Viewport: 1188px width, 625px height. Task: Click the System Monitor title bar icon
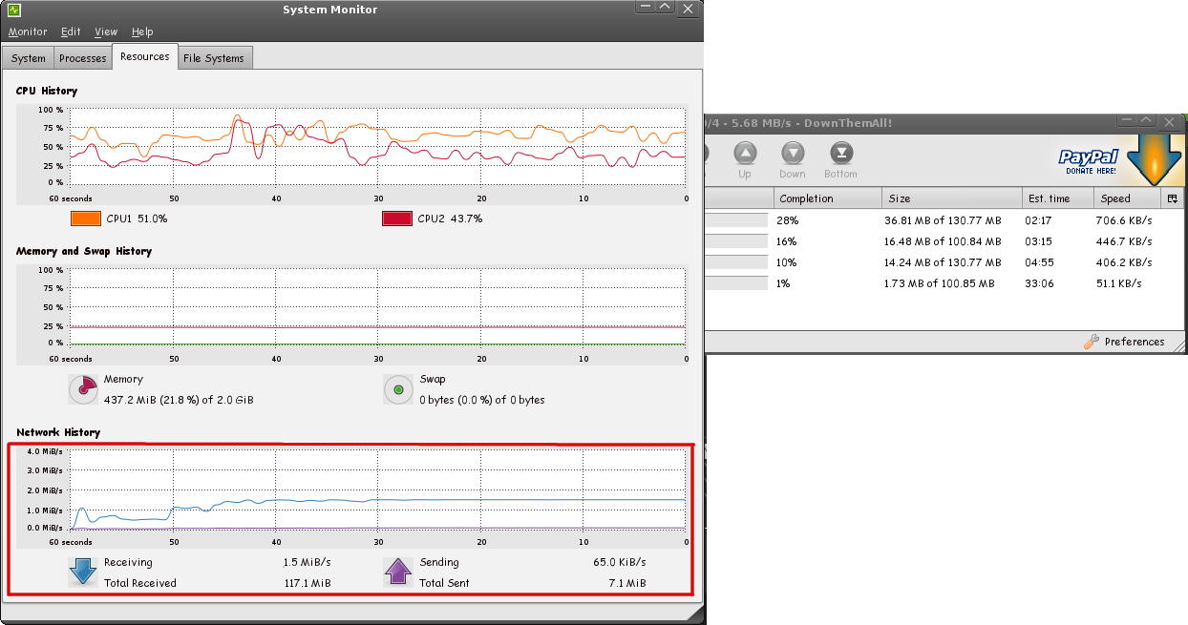[x=14, y=10]
